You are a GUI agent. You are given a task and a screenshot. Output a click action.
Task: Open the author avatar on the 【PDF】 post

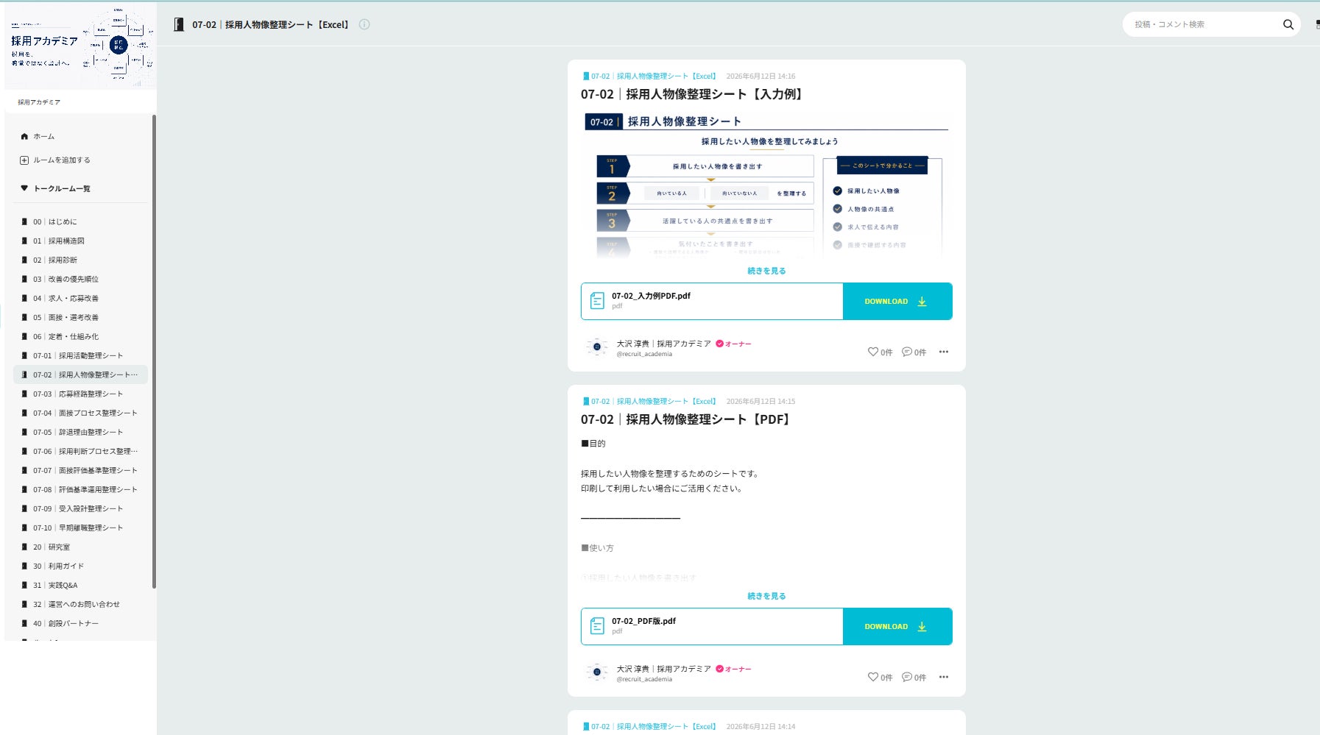596,672
